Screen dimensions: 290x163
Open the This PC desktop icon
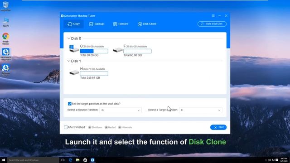click(6, 22)
